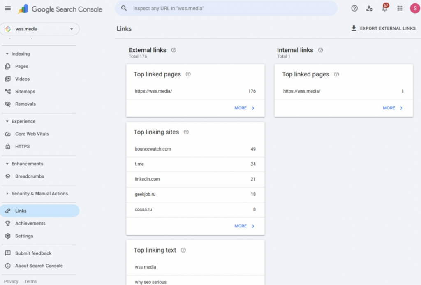Click the About Search Console info icon
The width and height of the screenshot is (421, 285).
8,266
